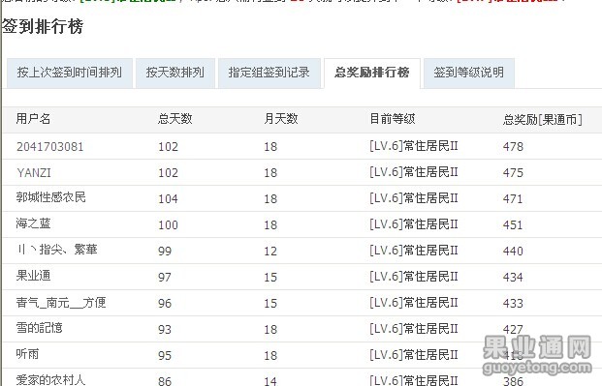The width and height of the screenshot is (602, 386).
Task: Open the 指定组签到记录 tab
Action: pyautogui.click(x=269, y=73)
